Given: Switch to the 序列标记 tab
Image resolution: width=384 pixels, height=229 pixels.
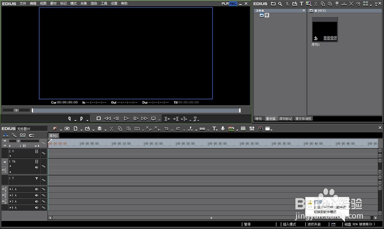Looking at the screenshot, I should click(286, 119).
